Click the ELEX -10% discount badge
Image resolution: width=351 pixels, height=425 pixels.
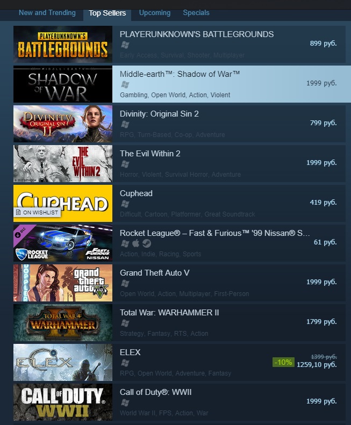tap(283, 362)
